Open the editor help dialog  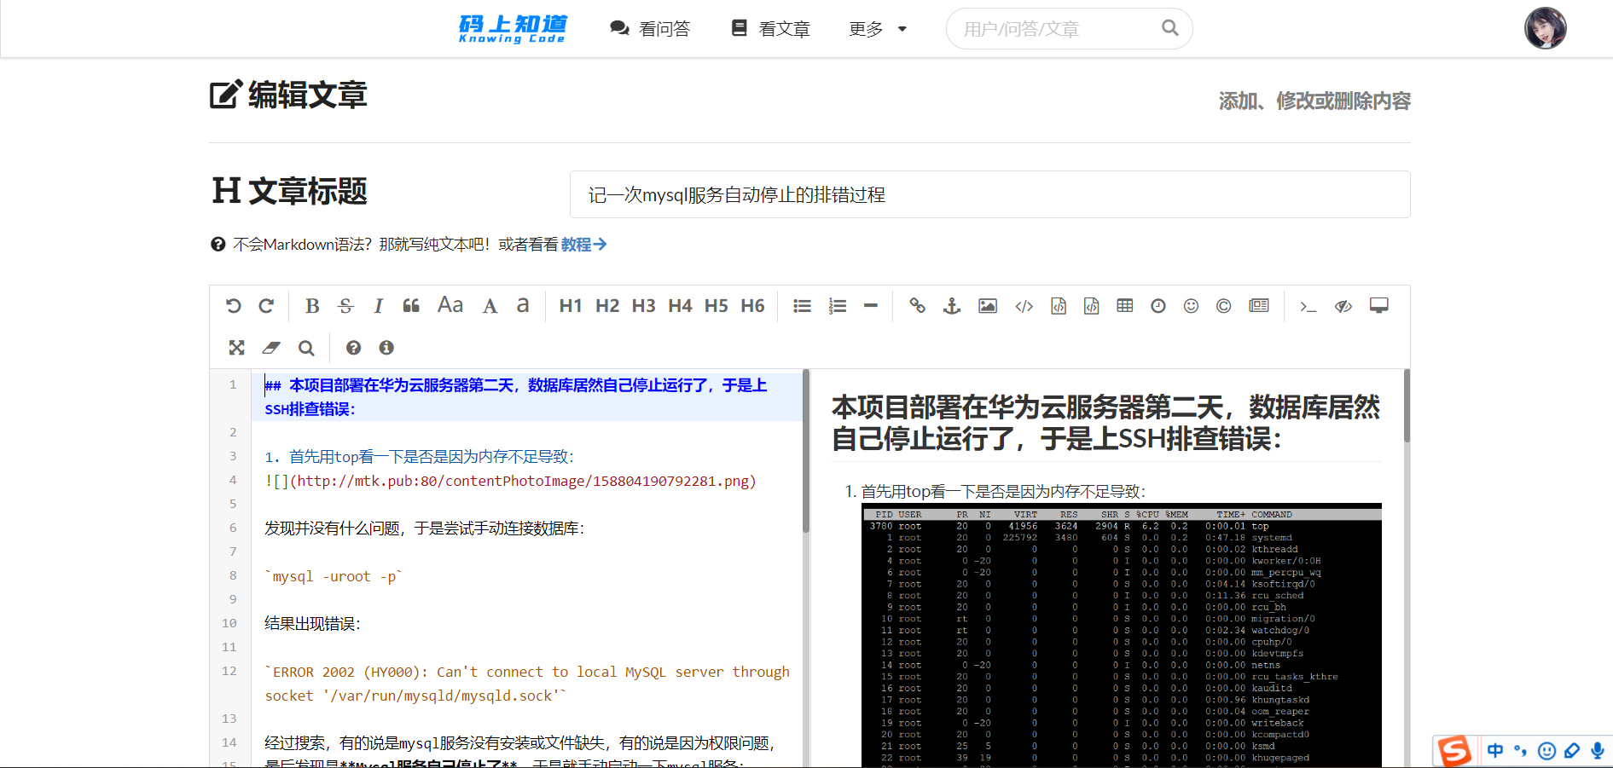coord(353,348)
